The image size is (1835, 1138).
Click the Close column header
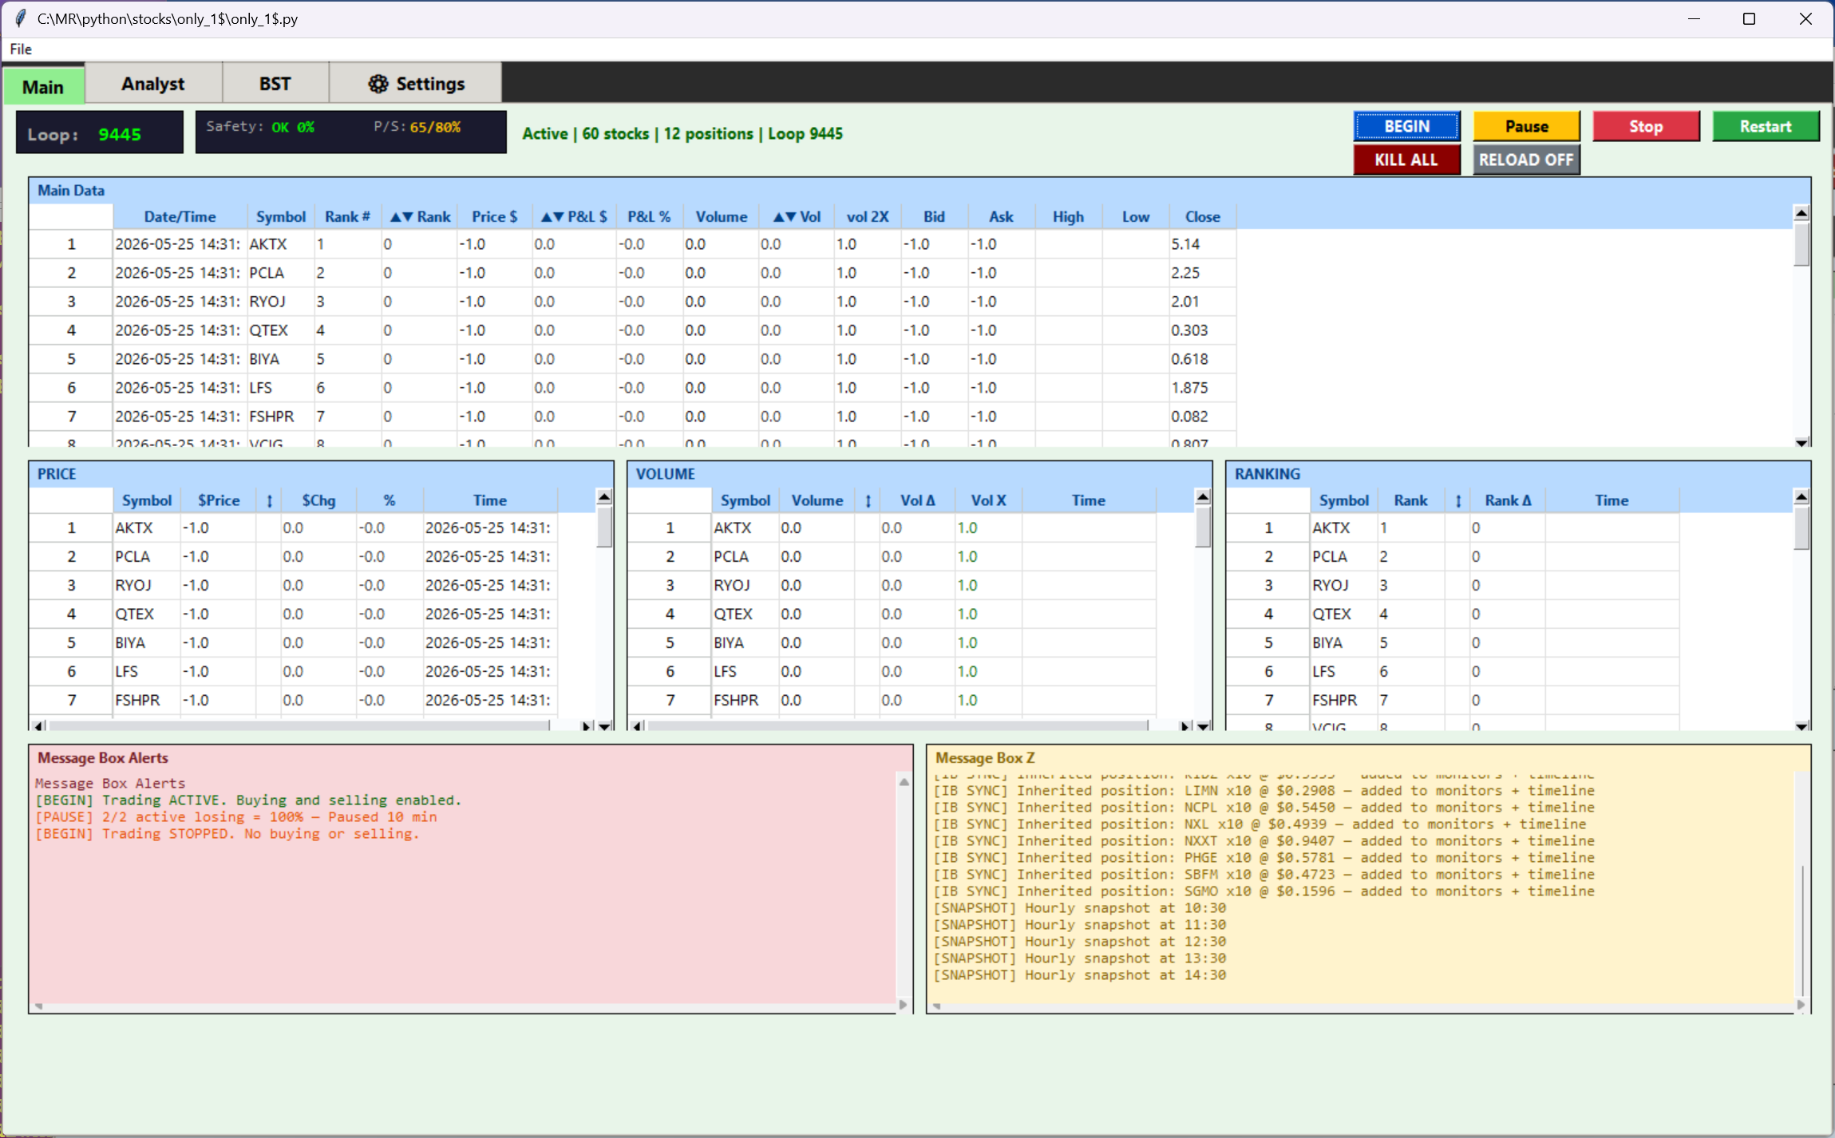1202,216
